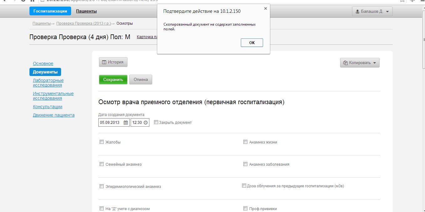Enable the Жалобы checkbox
The height and width of the screenshot is (212, 425).
[101, 142]
